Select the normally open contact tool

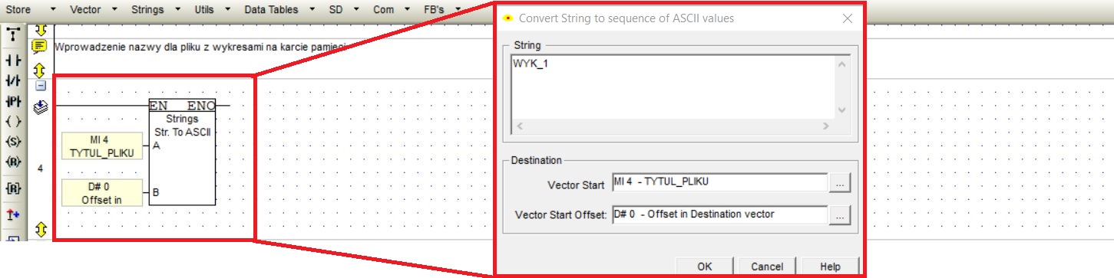pyautogui.click(x=13, y=61)
